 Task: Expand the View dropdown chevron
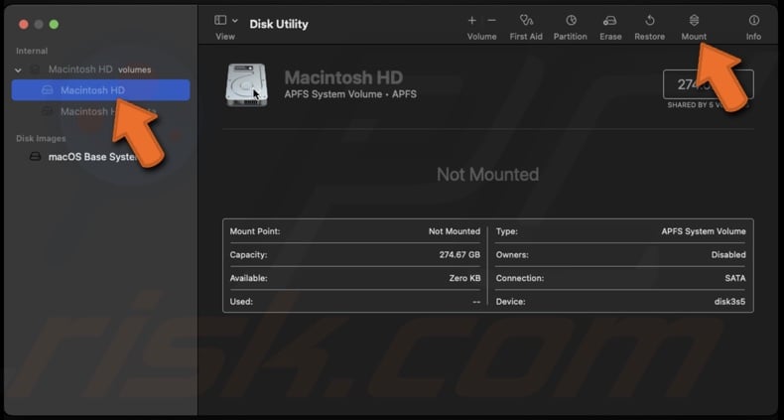pyautogui.click(x=235, y=21)
